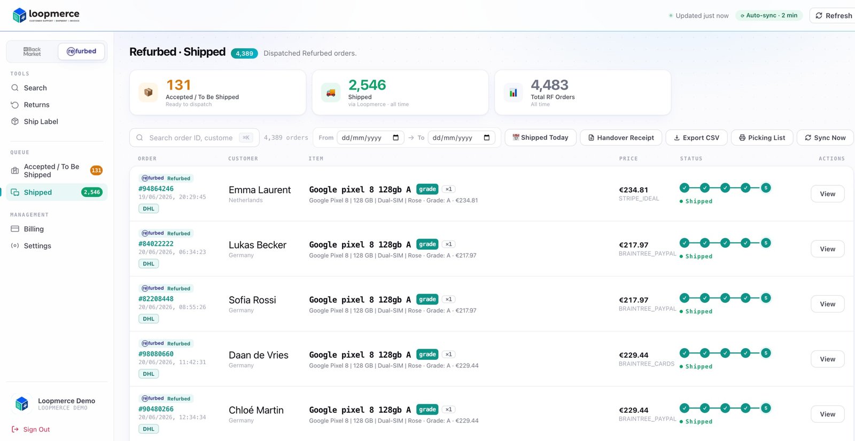View Sofia Rossi's order
The width and height of the screenshot is (855, 441).
(827, 304)
